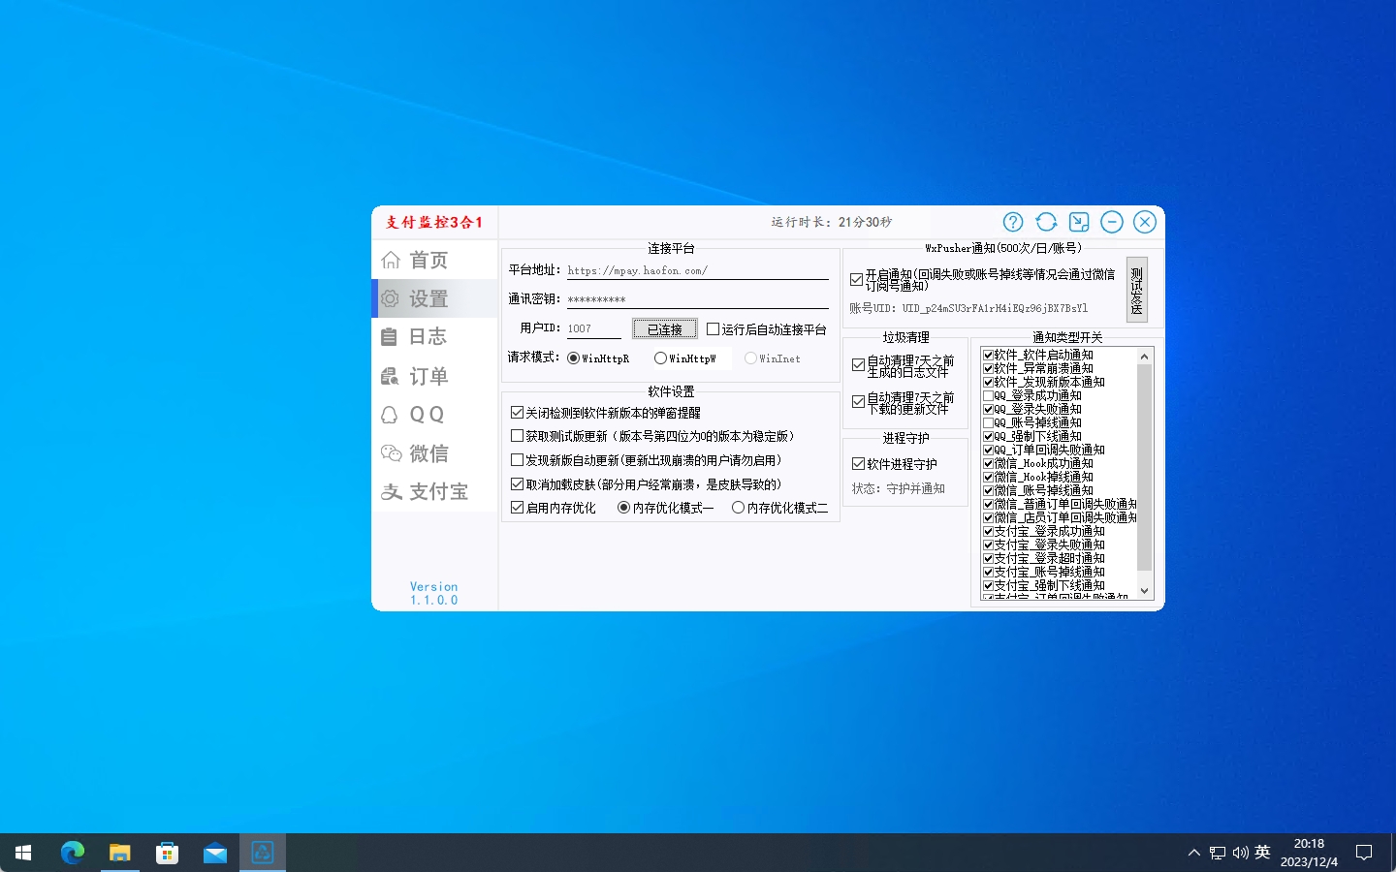1396x872 pixels.
Task: Click into the 平台地址 URL field
Action: 696,271
